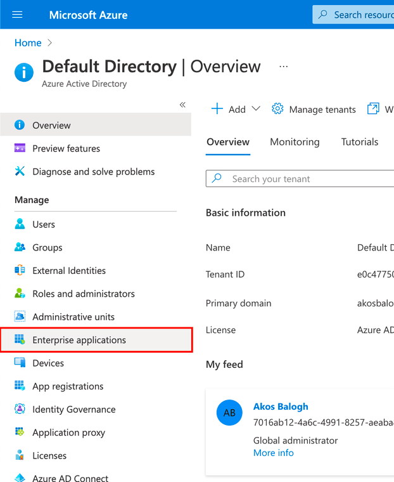Open the hamburger portal menu

pyautogui.click(x=17, y=15)
